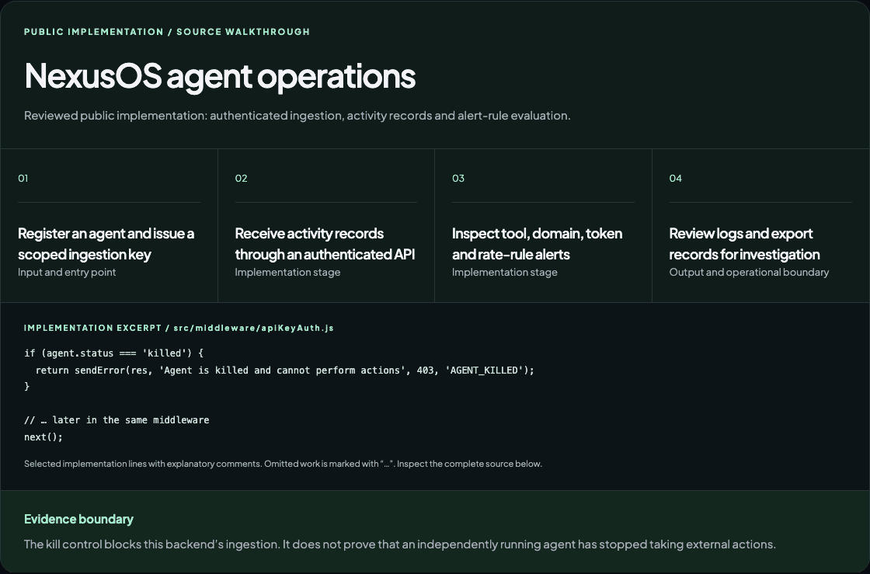Click the code line "if (agent.status === 'killed') {"
The image size is (870, 574).
(113, 353)
